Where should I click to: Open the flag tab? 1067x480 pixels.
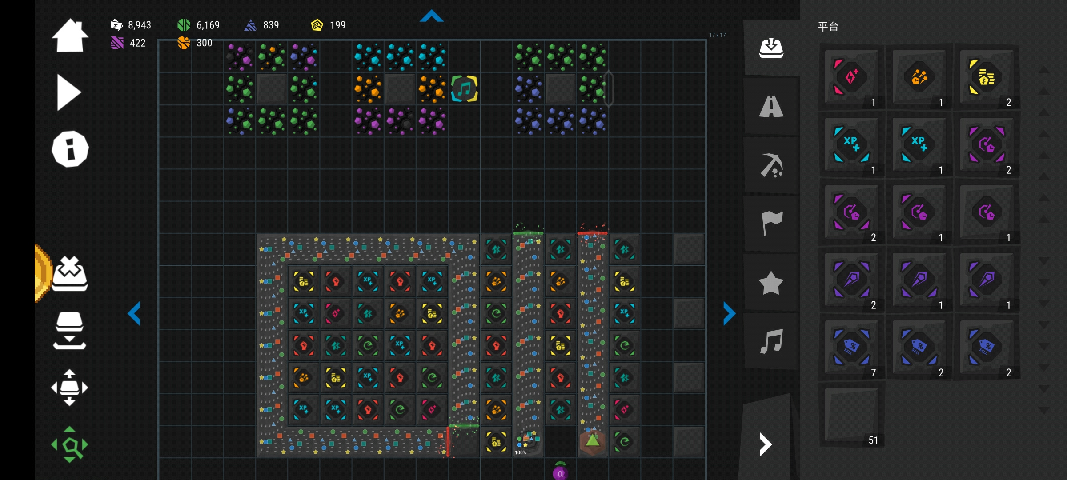click(771, 224)
